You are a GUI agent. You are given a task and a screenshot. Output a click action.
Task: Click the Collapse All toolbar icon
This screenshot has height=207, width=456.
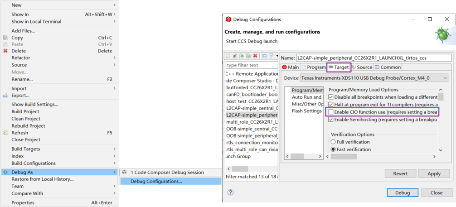click(x=264, y=56)
